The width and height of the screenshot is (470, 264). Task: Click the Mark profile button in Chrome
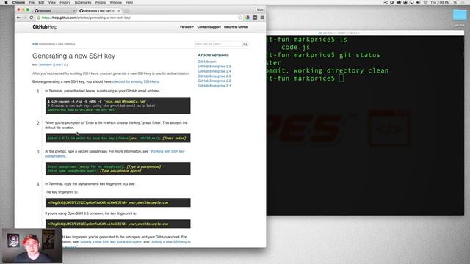tap(260, 10)
